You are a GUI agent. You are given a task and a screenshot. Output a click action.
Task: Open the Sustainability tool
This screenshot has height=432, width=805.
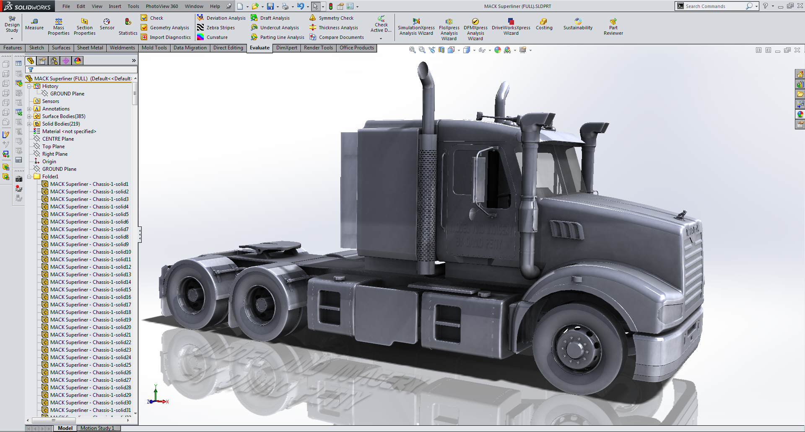pos(578,24)
